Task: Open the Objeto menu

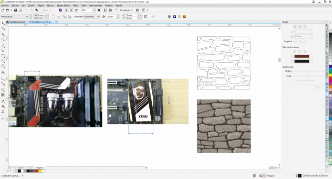Action: tap(41, 5)
